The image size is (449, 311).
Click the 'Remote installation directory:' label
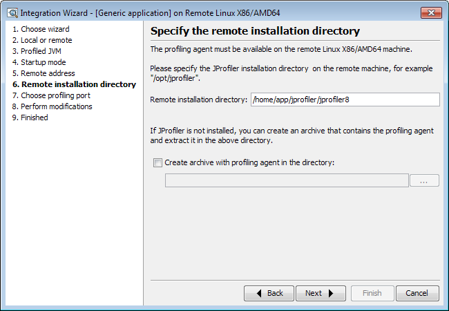tap(198, 100)
